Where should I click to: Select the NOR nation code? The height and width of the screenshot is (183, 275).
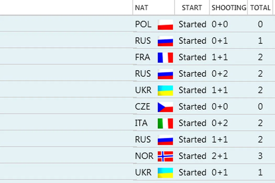(144, 156)
